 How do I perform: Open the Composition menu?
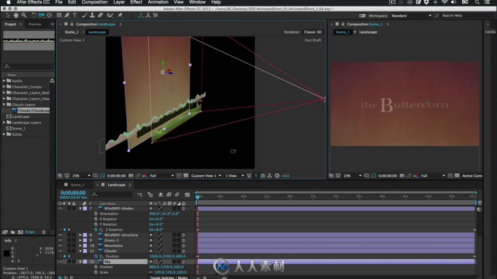pos(94,2)
